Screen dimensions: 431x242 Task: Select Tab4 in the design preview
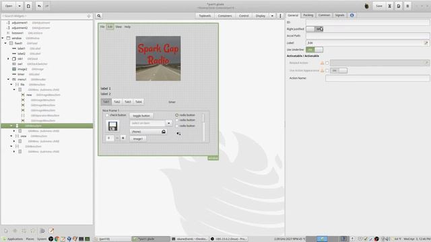pyautogui.click(x=139, y=102)
